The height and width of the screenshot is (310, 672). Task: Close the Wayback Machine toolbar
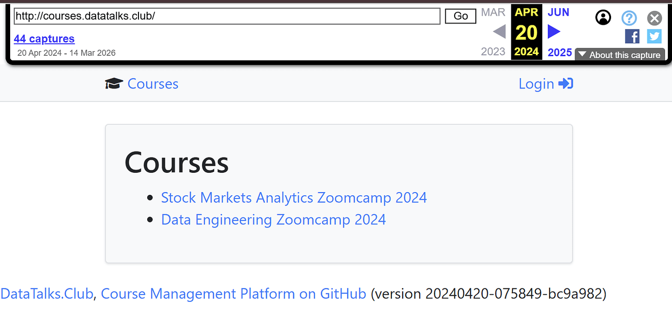(x=654, y=18)
